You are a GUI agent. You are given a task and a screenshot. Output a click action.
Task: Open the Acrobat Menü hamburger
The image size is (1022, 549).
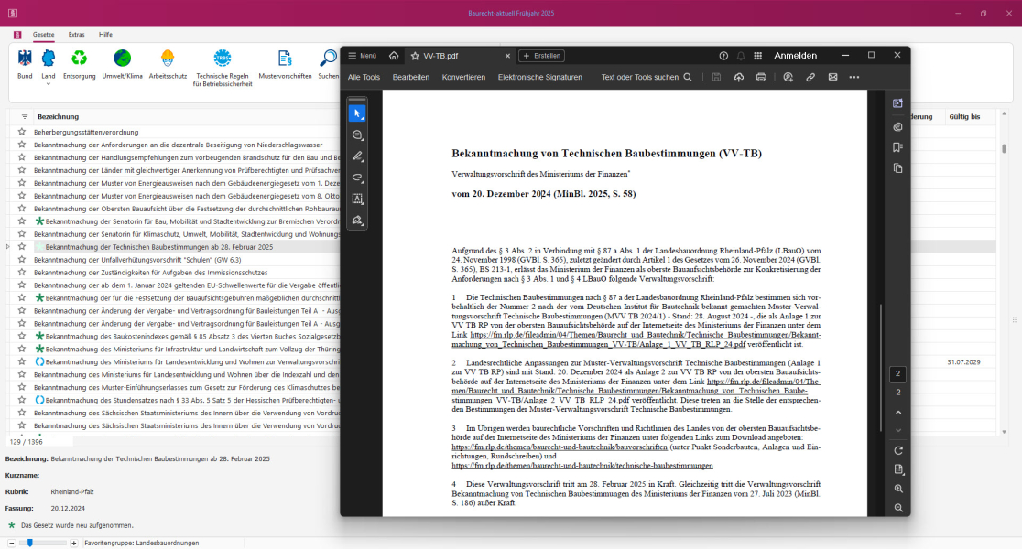click(x=363, y=56)
